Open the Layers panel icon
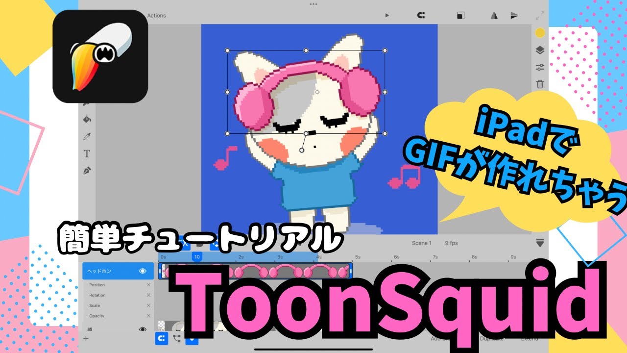The height and width of the screenshot is (353, 627). (x=540, y=50)
